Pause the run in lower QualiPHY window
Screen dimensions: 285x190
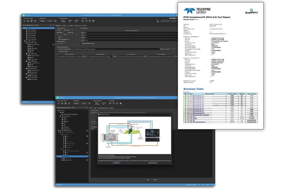[114, 103]
